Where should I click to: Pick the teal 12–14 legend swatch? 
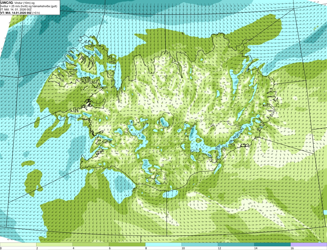tap(236, 245)
